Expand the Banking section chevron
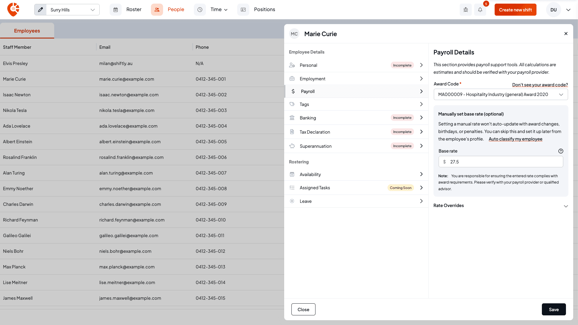Viewport: 578px width, 325px height. (x=421, y=118)
